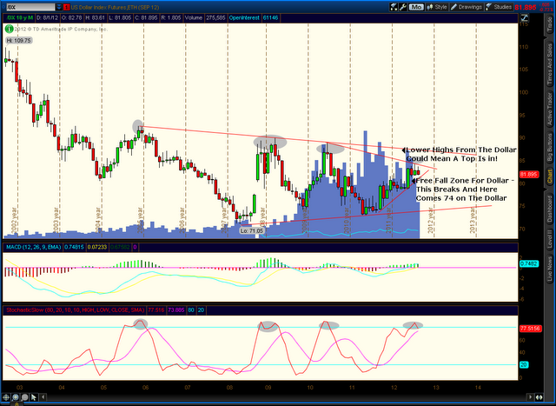Image resolution: width=556 pixels, height=406 pixels.
Task: Click the 61146 open interest value
Action: [x=271, y=17]
